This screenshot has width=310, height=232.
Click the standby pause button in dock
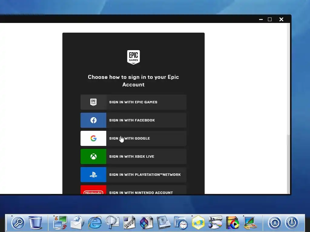(275, 223)
